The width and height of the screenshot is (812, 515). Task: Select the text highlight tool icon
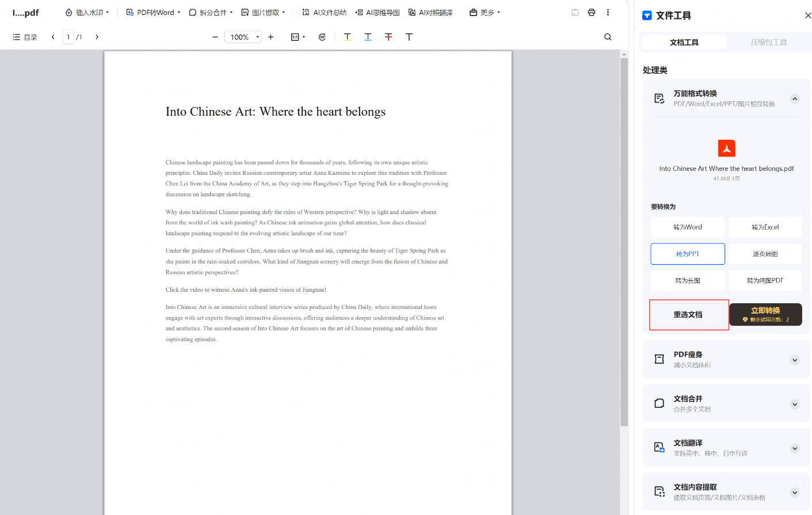348,37
